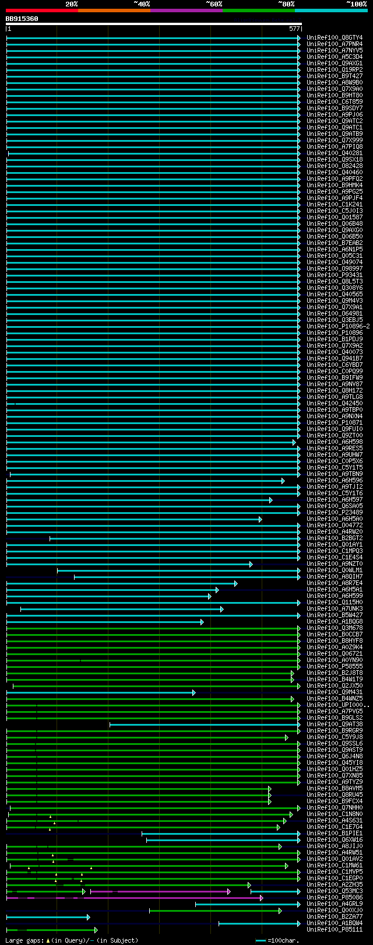Click the BB915360 query name
The image size is (373, 945).
(22, 19)
